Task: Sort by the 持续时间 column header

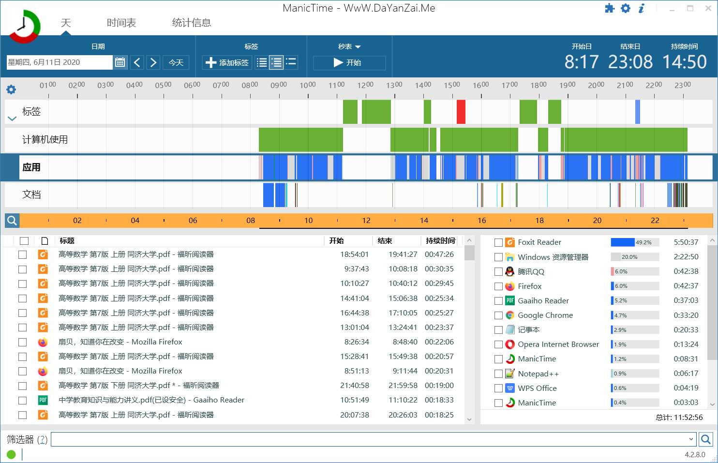Action: [x=441, y=240]
